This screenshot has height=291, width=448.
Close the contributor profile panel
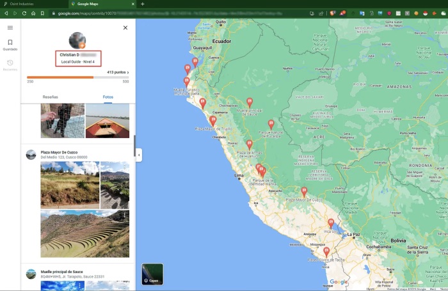[125, 28]
